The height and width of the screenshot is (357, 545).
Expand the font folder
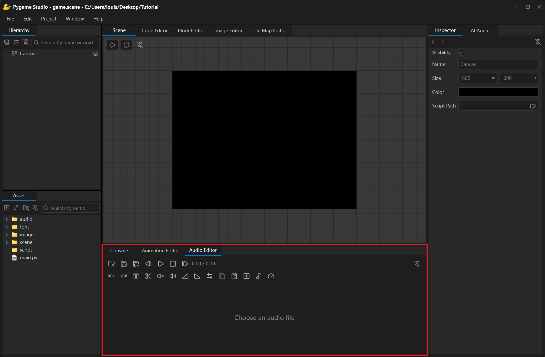click(7, 227)
